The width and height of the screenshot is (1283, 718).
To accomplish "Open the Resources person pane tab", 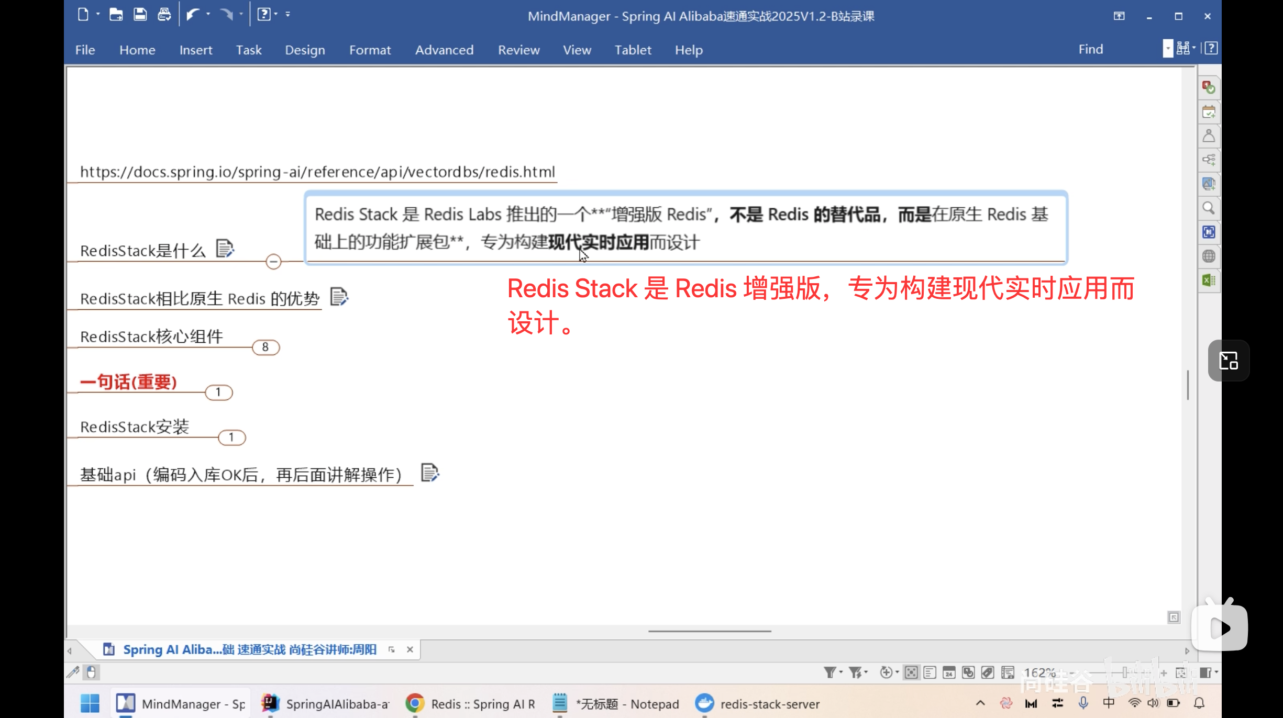I will pos(1209,136).
